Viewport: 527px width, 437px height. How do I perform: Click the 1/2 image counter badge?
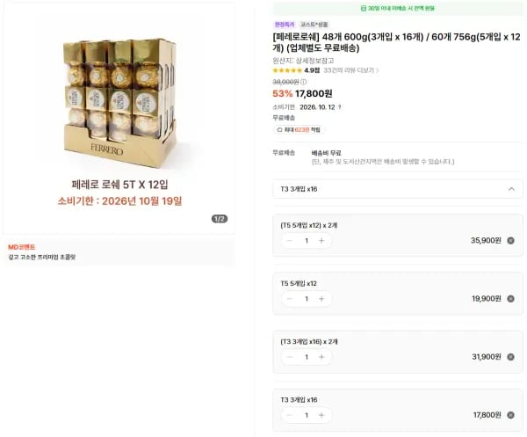coord(220,219)
